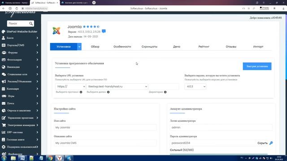Switch to the Рейтинг tab
This screenshot has width=287, height=161.
pyautogui.click(x=204, y=47)
